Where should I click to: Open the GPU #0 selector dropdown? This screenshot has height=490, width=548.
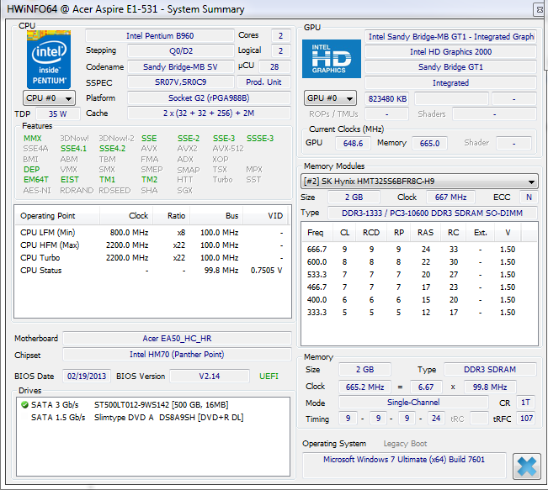[x=331, y=98]
